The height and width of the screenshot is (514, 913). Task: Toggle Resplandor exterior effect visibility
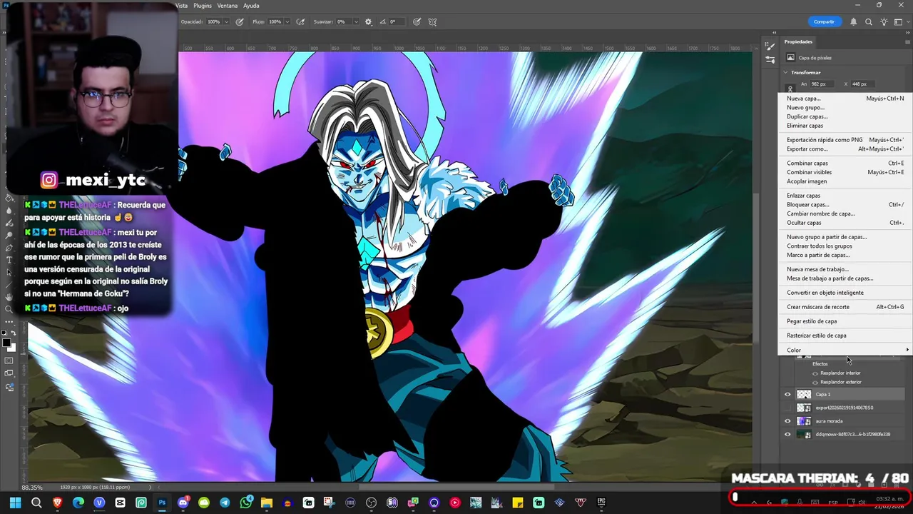(815, 383)
